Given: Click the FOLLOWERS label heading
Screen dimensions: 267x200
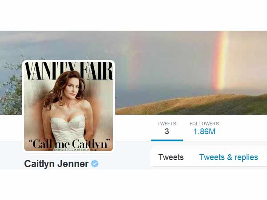Looking at the screenshot, I should 204,124.
